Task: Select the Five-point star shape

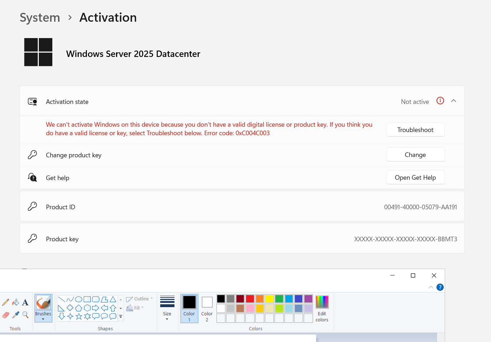Action: click(79, 316)
